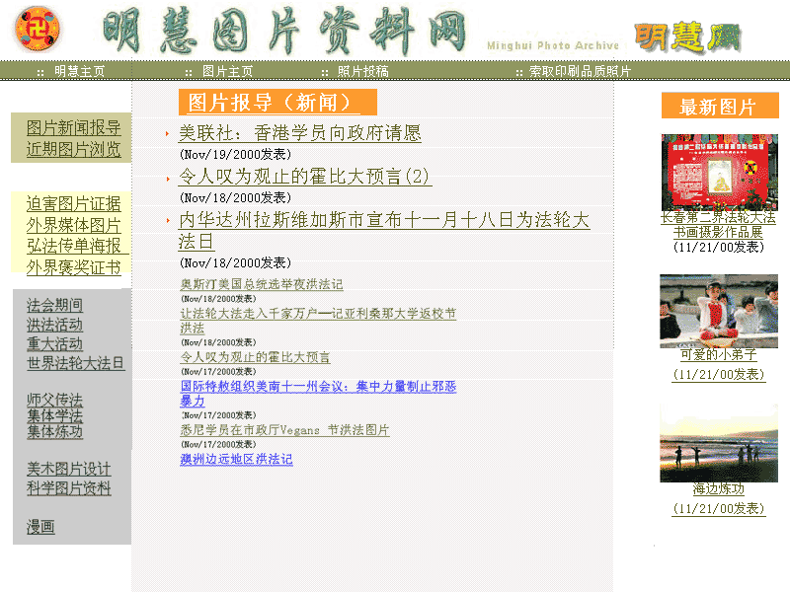Select 照片投稿 in the navigation bar

[362, 71]
